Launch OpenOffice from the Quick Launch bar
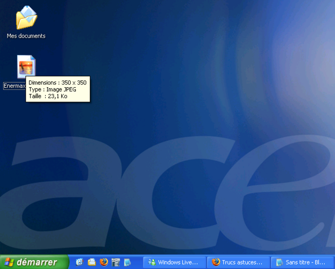The height and width of the screenshot is (269, 335). 116,262
